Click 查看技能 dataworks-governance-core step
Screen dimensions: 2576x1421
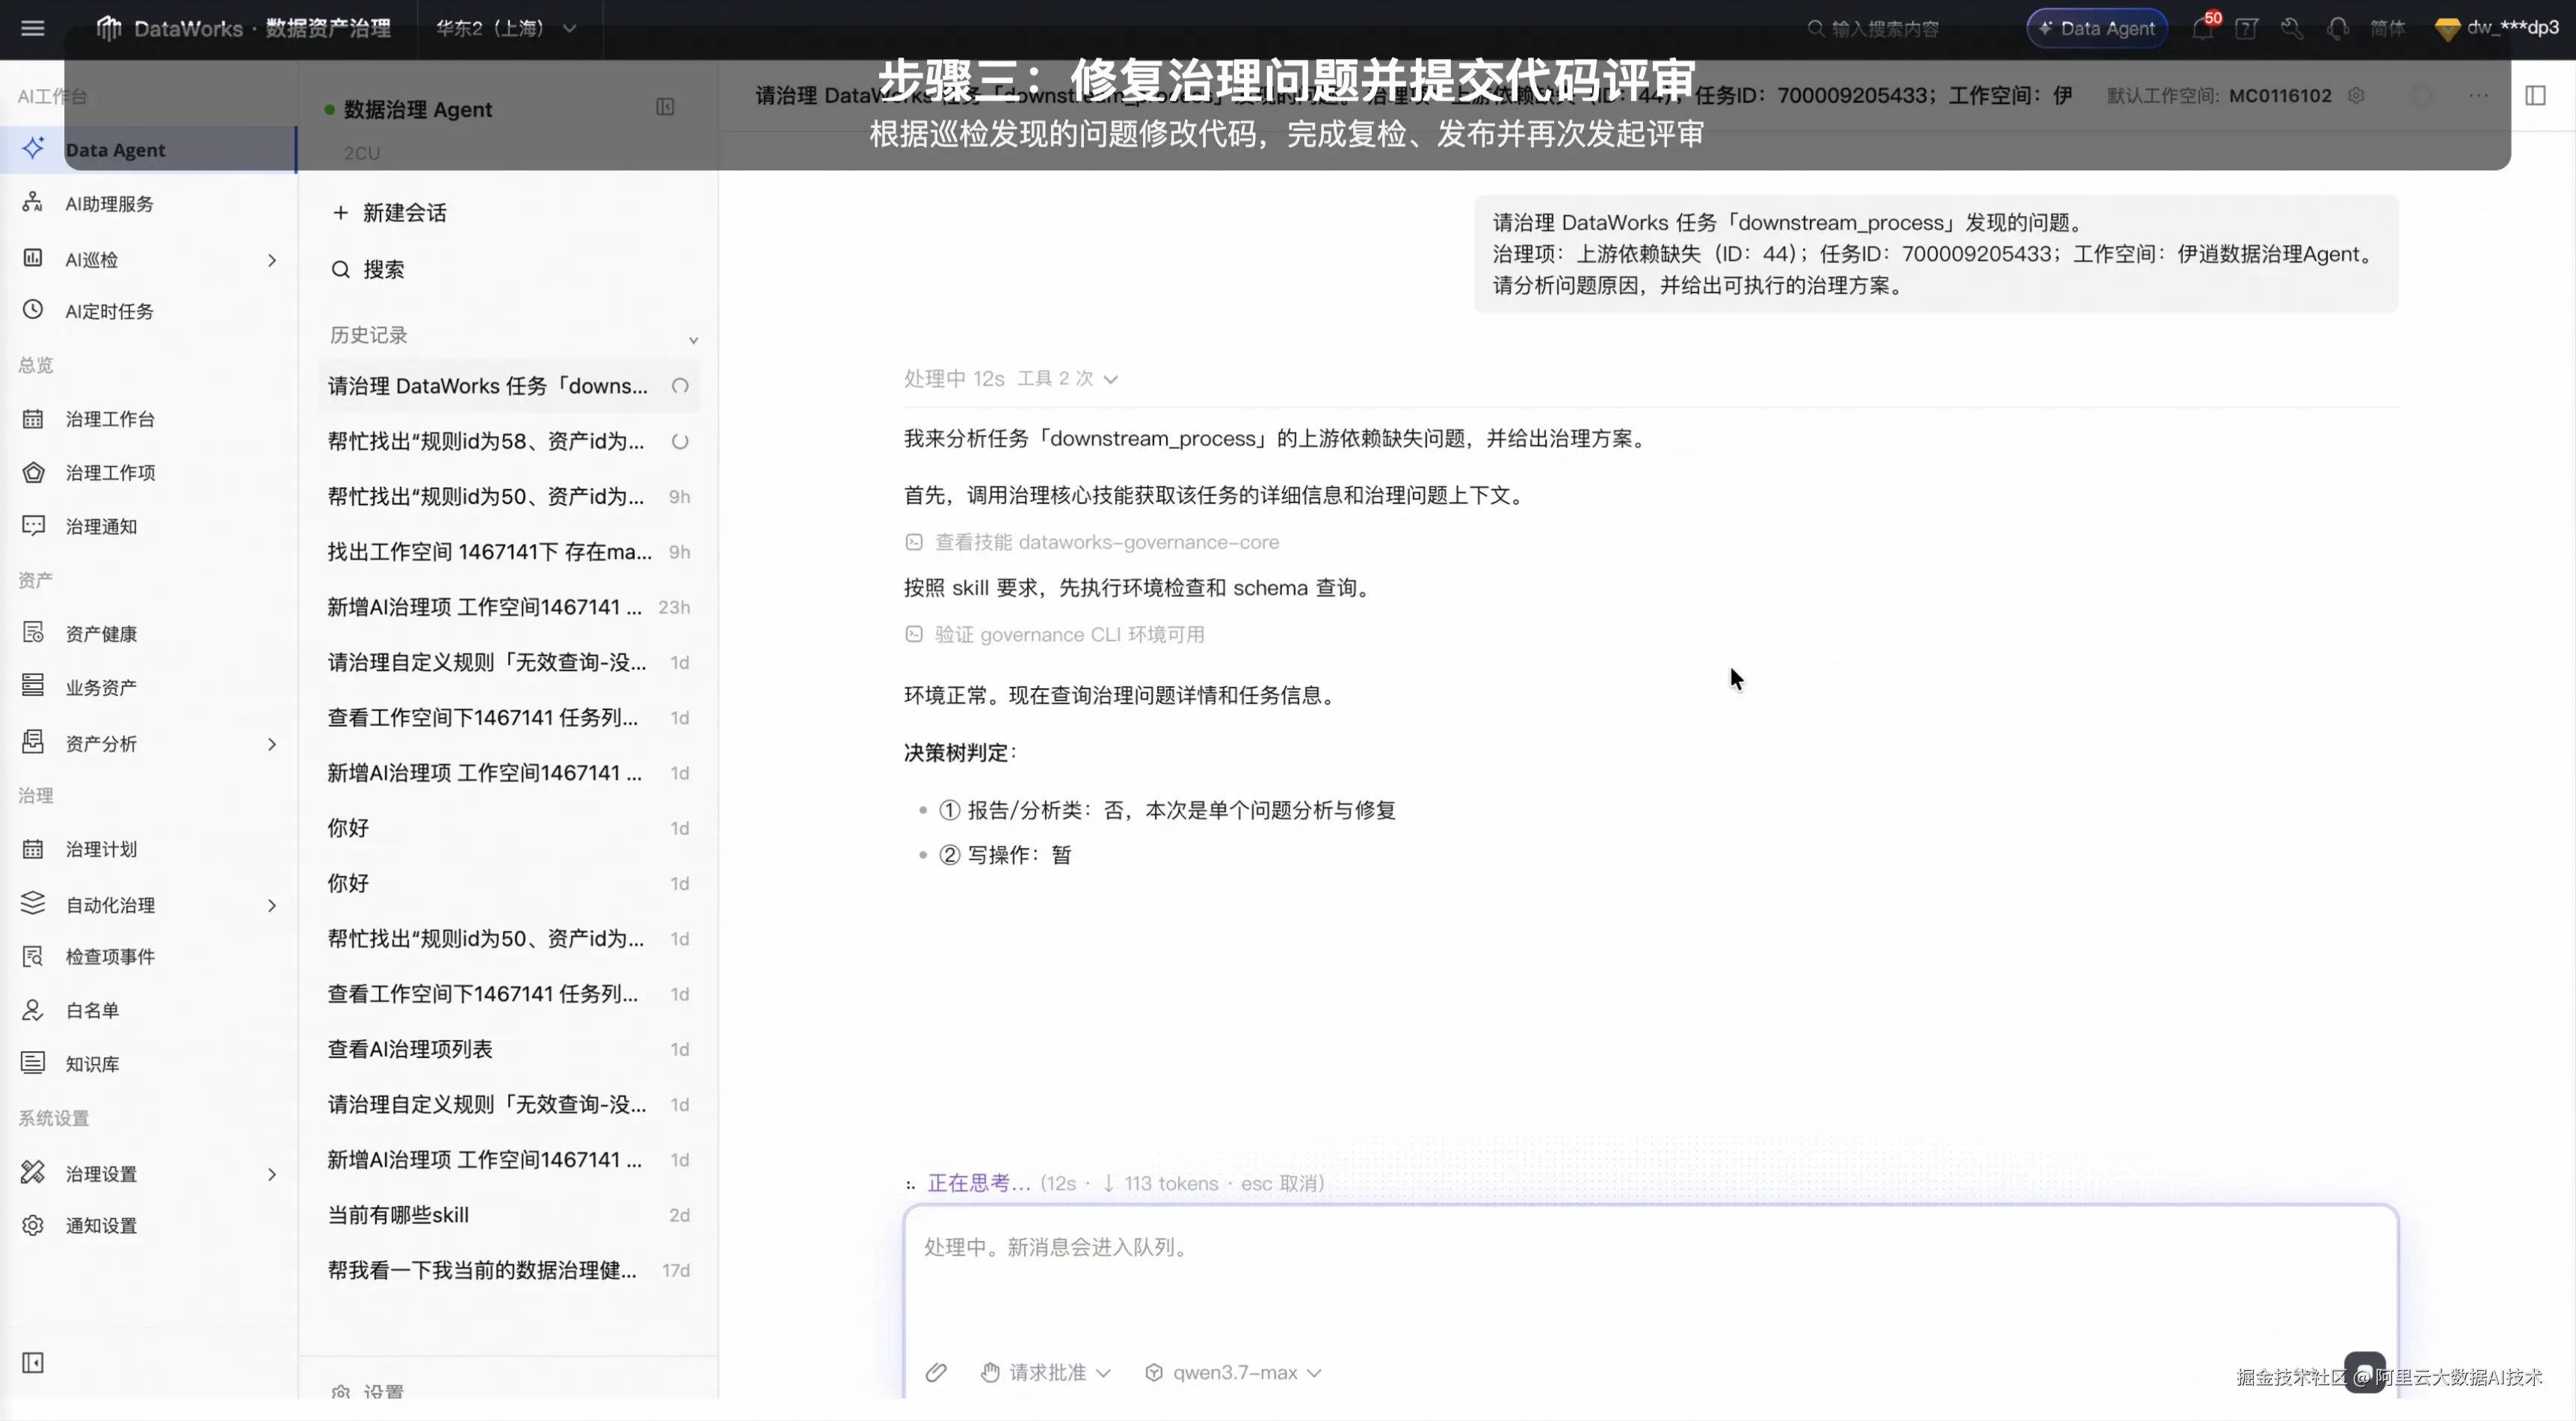pos(1092,542)
